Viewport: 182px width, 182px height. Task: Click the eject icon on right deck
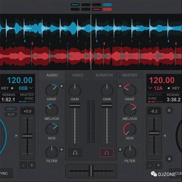169,110
